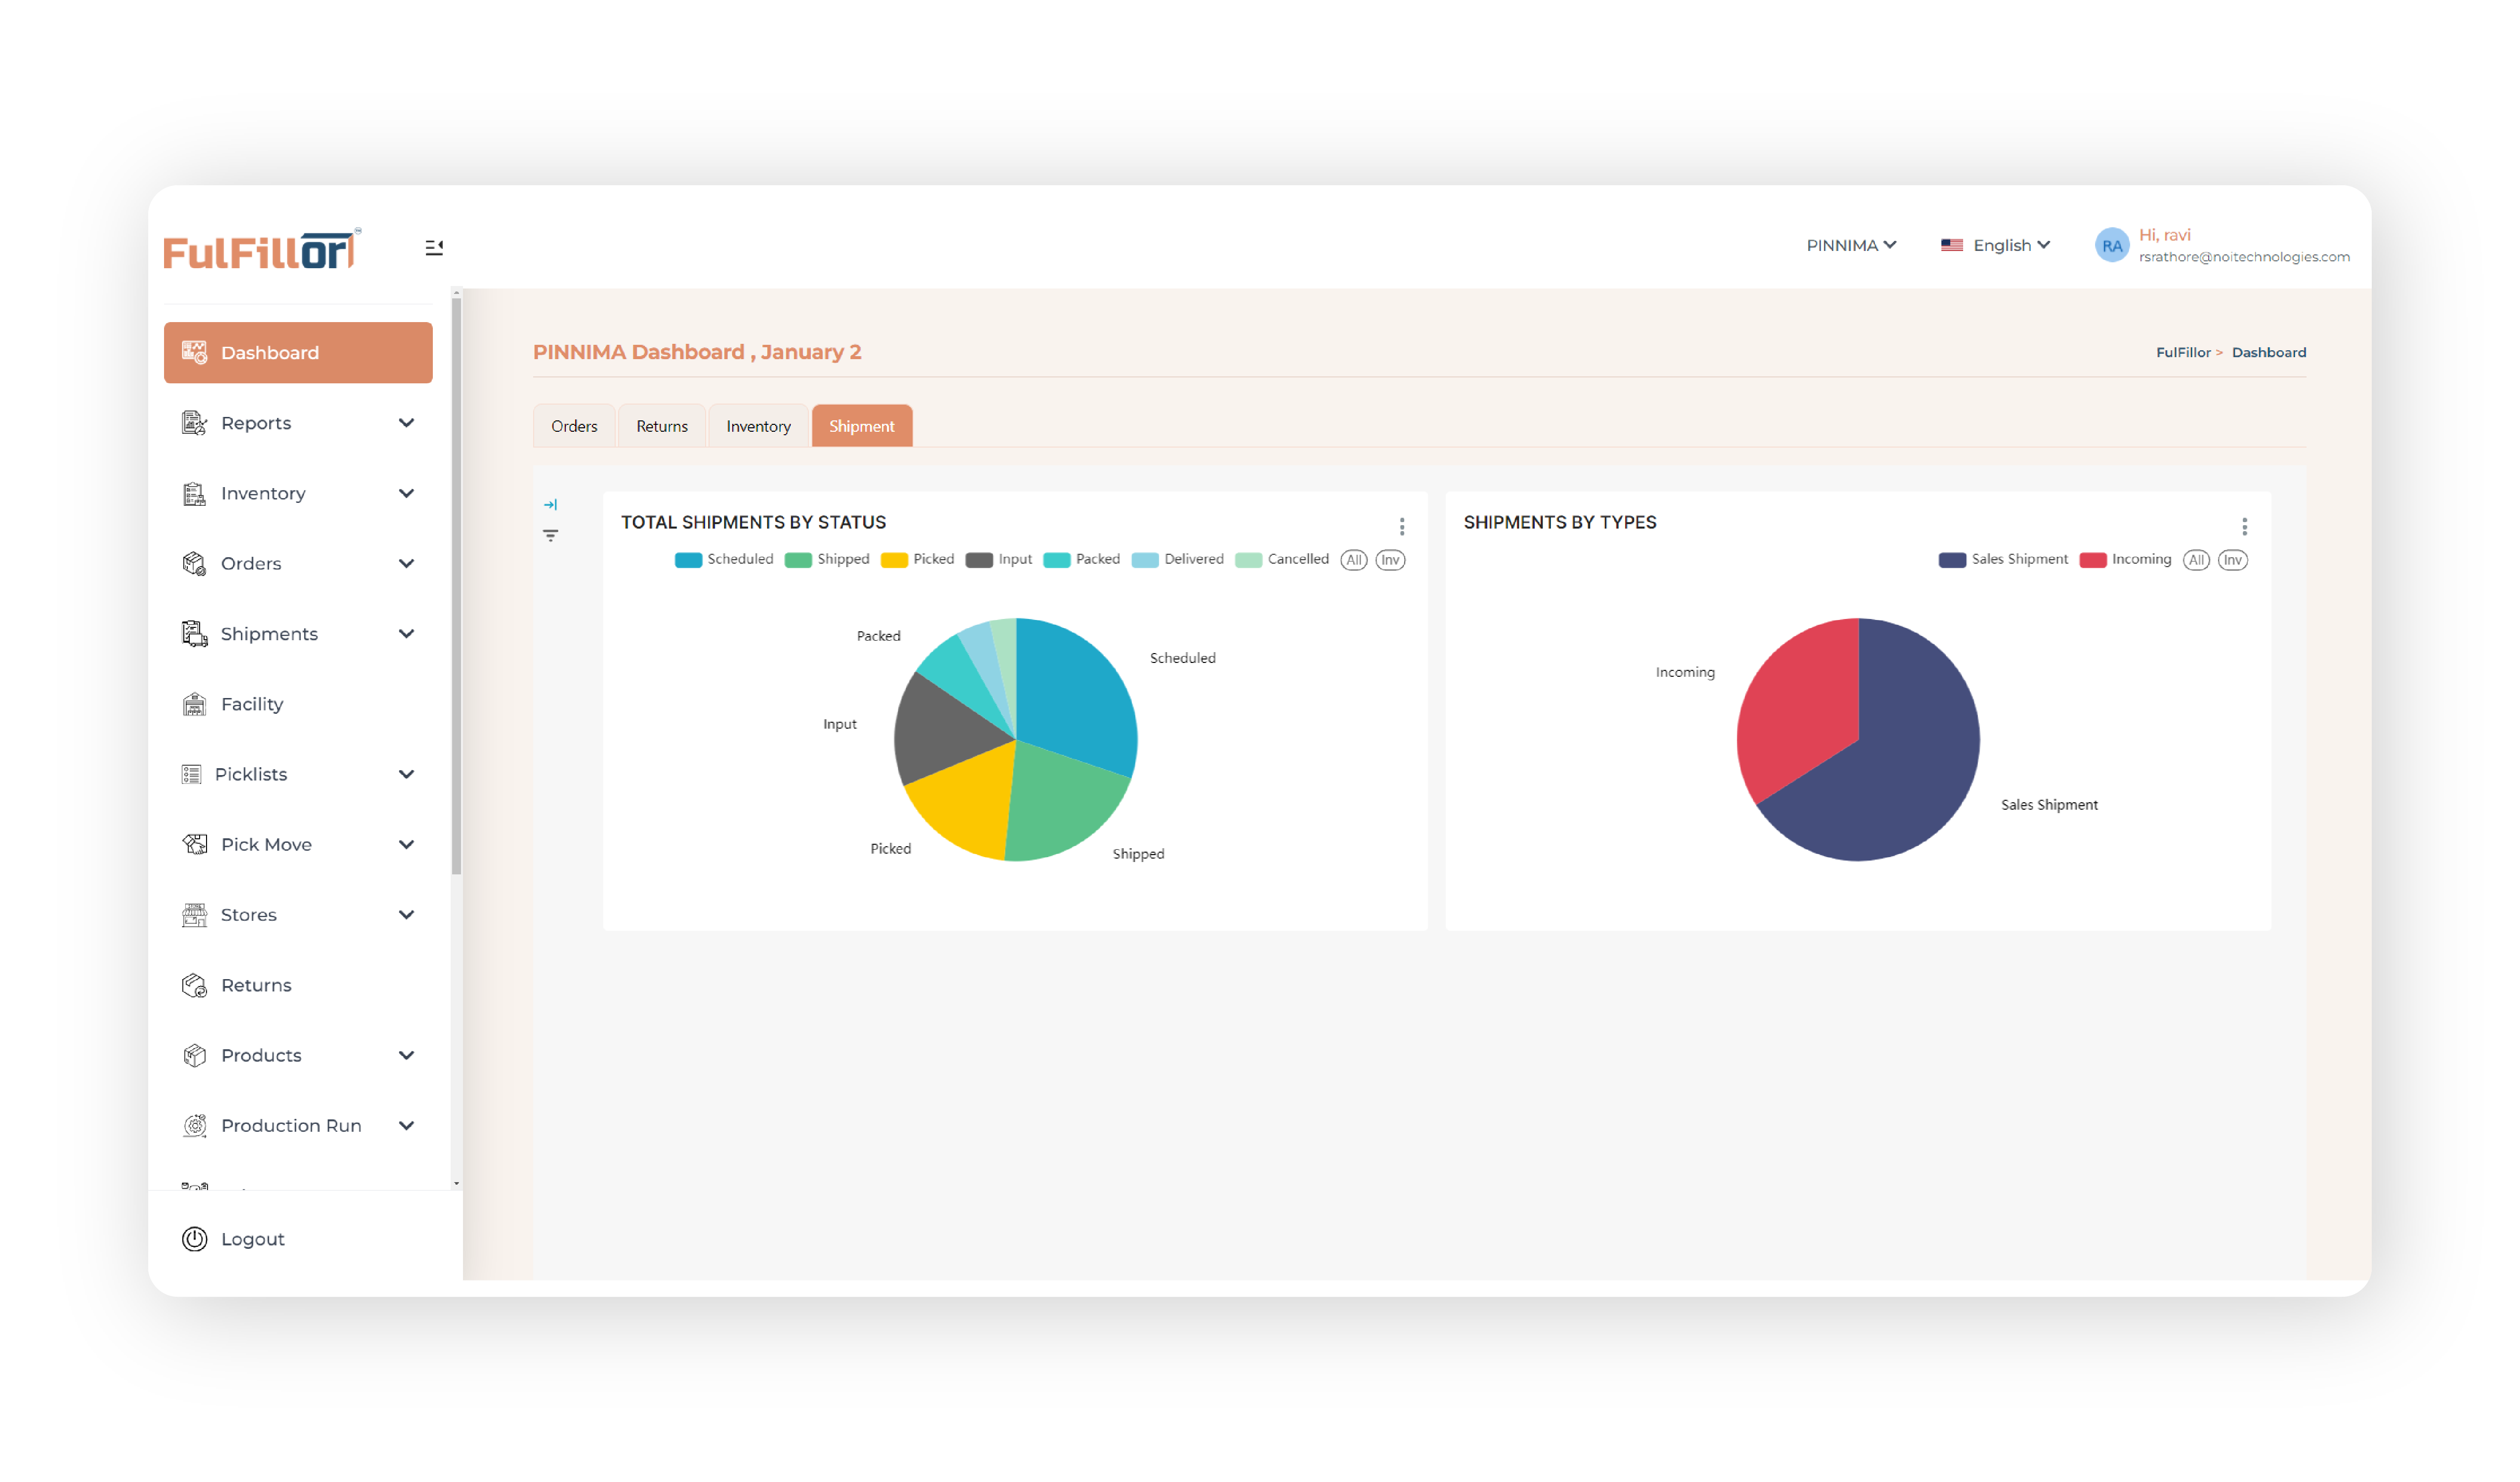This screenshot has width=2520, height=1482.
Task: Click the Inv button in status legend
Action: pos(1390,560)
